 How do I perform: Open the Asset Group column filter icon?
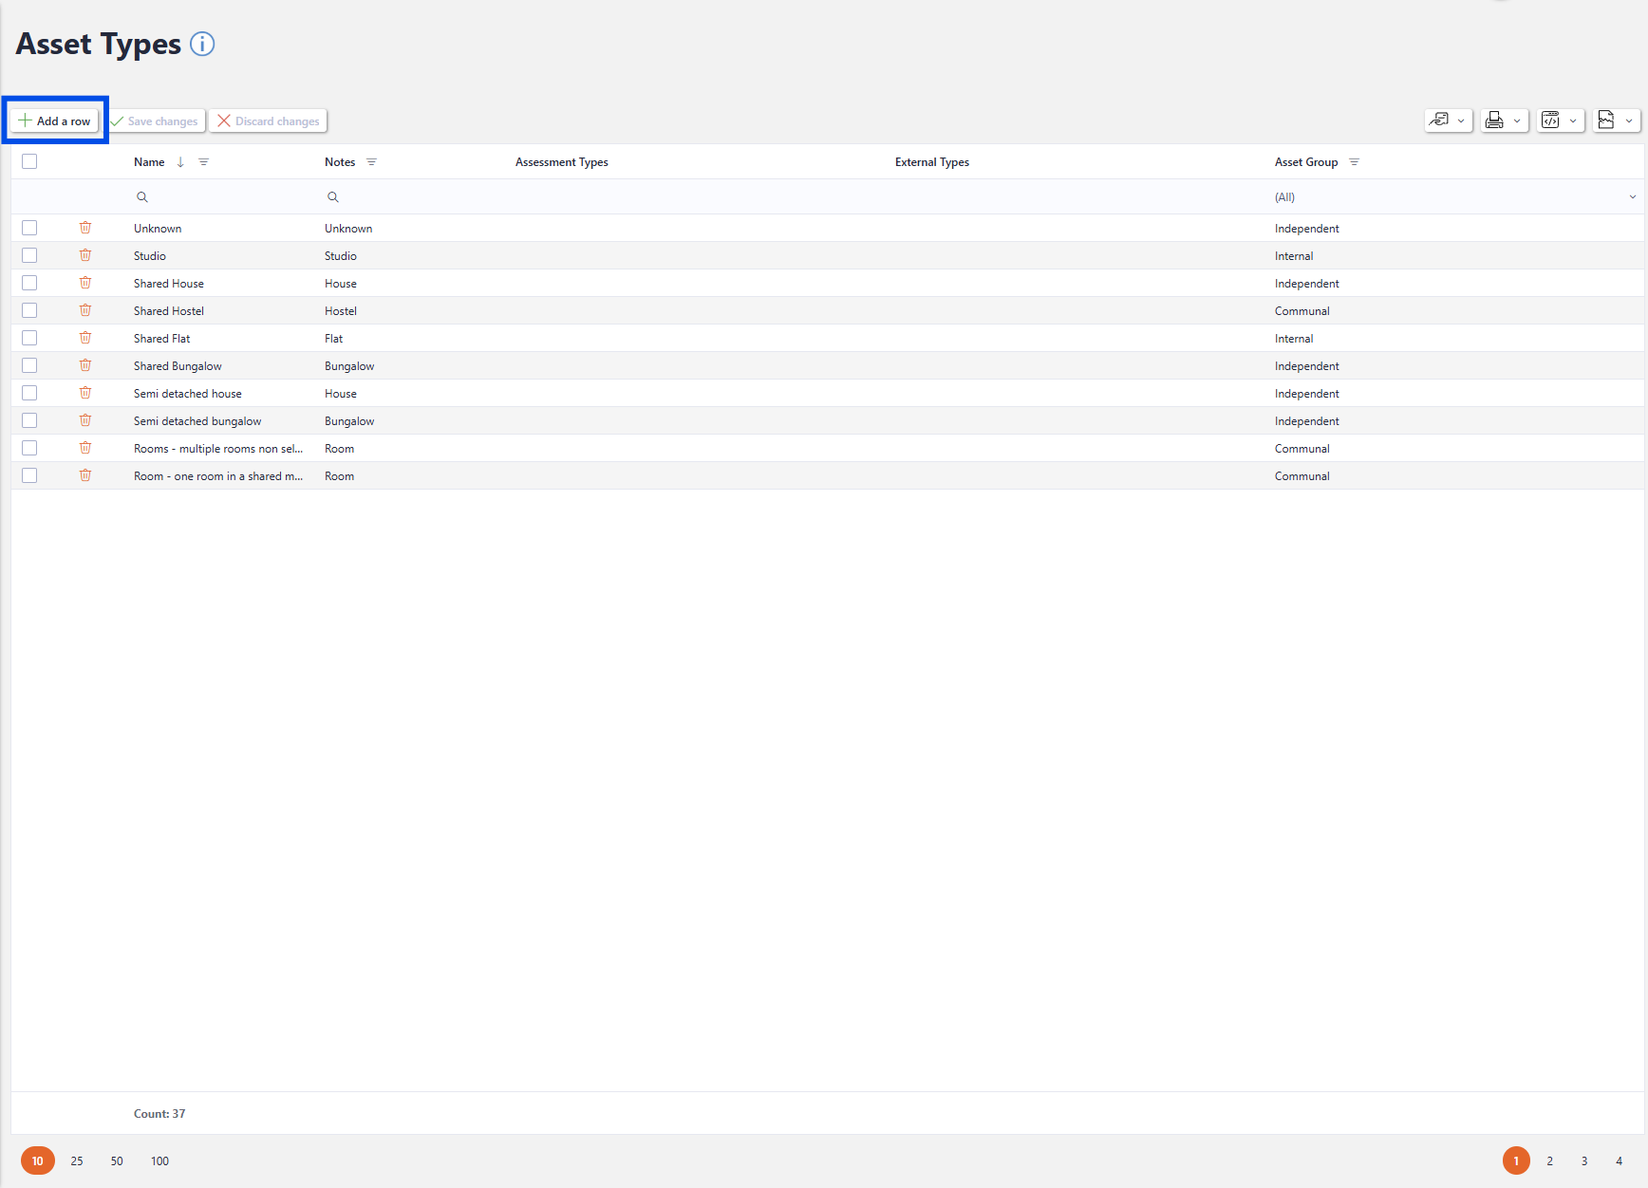pos(1354,162)
